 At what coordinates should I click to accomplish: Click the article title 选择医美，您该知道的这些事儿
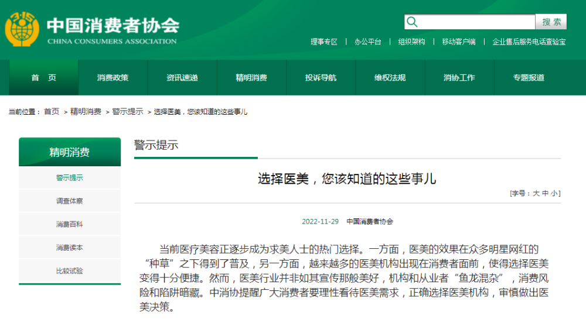point(347,179)
